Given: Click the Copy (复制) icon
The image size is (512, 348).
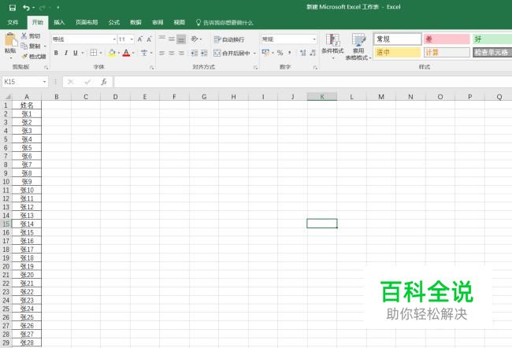Looking at the screenshot, I should [24, 46].
